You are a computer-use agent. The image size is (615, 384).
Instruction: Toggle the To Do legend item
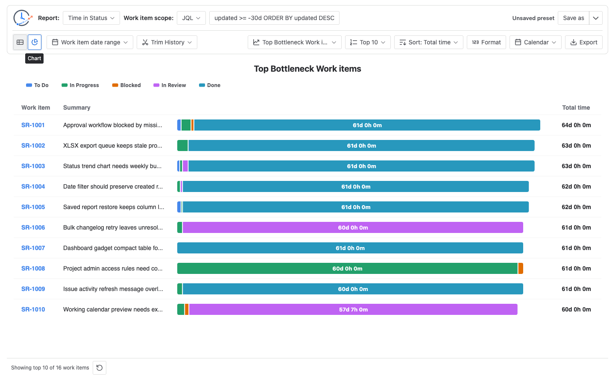(37, 85)
